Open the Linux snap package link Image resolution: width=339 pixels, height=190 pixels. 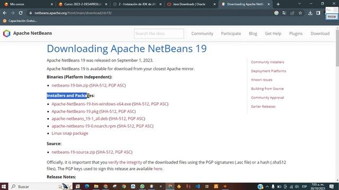(70, 134)
